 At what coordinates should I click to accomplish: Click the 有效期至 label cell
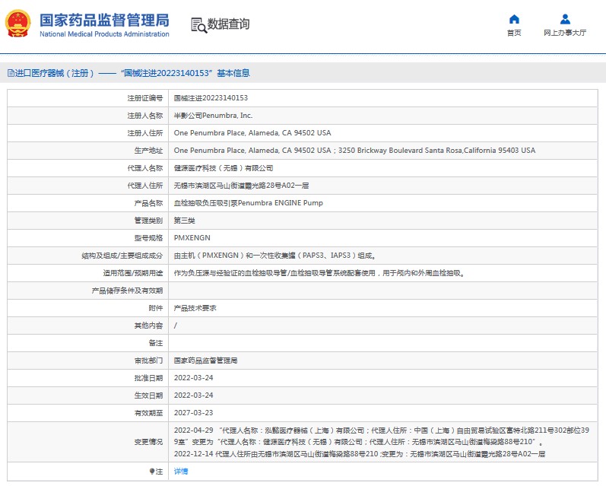[87, 413]
